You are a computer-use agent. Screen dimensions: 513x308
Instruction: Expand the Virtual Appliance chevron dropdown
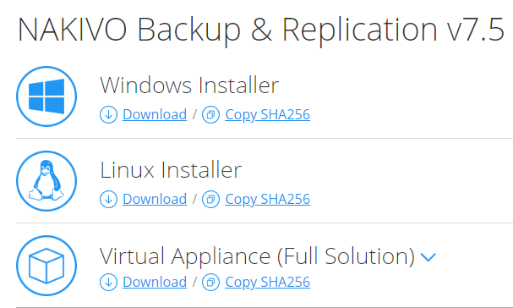click(428, 257)
